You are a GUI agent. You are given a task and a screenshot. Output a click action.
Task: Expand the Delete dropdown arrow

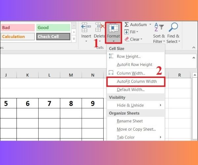tap(100, 41)
